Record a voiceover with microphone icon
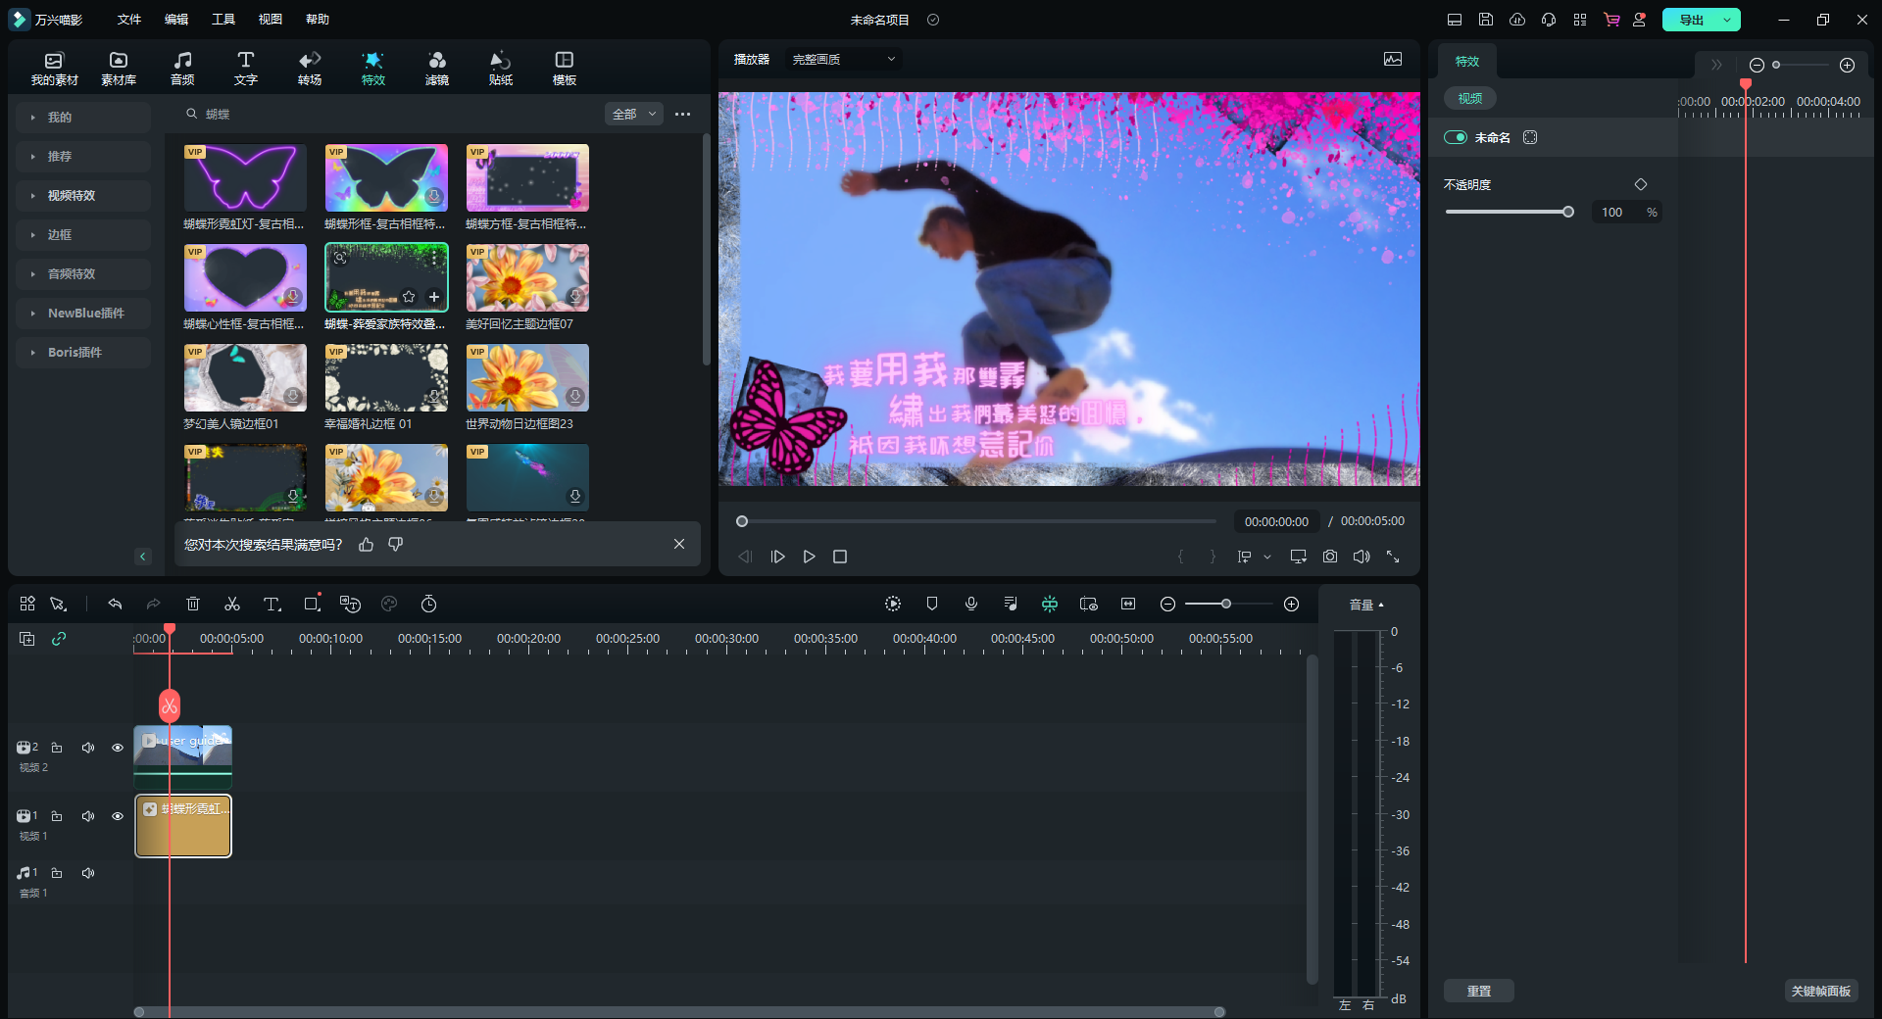This screenshot has width=1882, height=1019. (971, 605)
